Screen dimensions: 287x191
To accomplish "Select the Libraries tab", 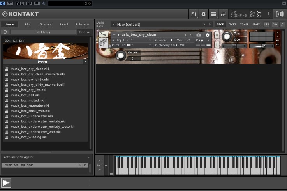I will (x=10, y=25).
